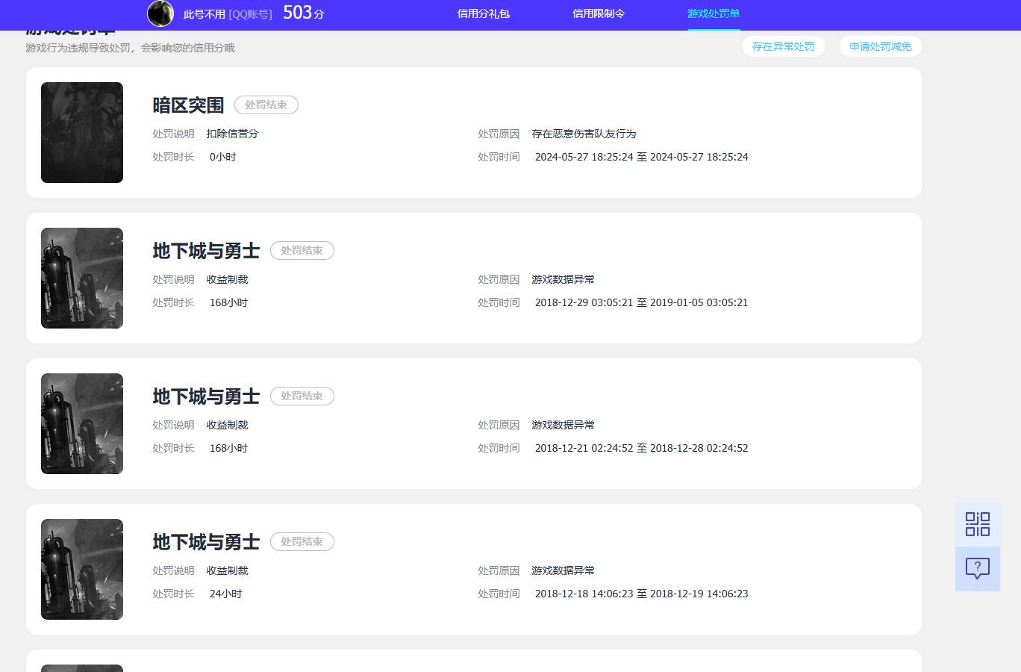The height and width of the screenshot is (672, 1021).
Task: Click the 暗区突围 game title
Action: [x=188, y=105]
